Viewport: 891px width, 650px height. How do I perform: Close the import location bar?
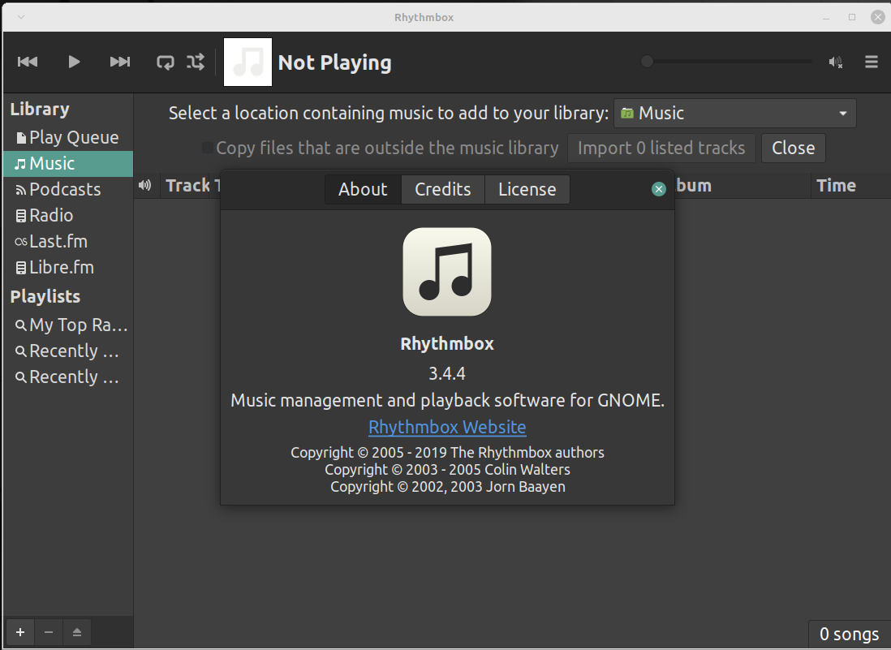pos(794,149)
